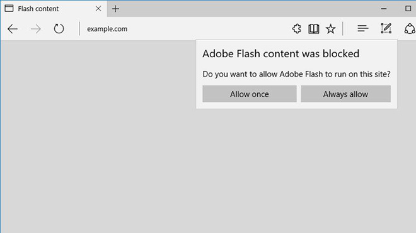Choose Always allow for Adobe Flash
Viewport: 416px width, 233px height.
(345, 94)
